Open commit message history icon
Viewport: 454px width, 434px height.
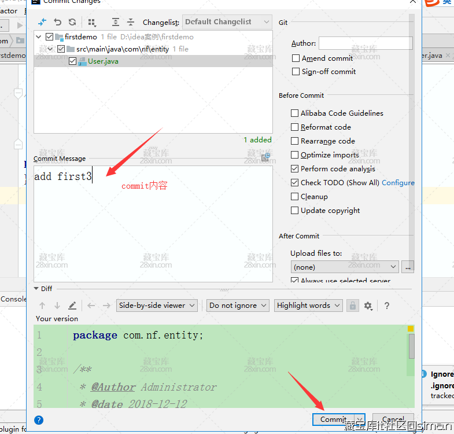point(265,157)
